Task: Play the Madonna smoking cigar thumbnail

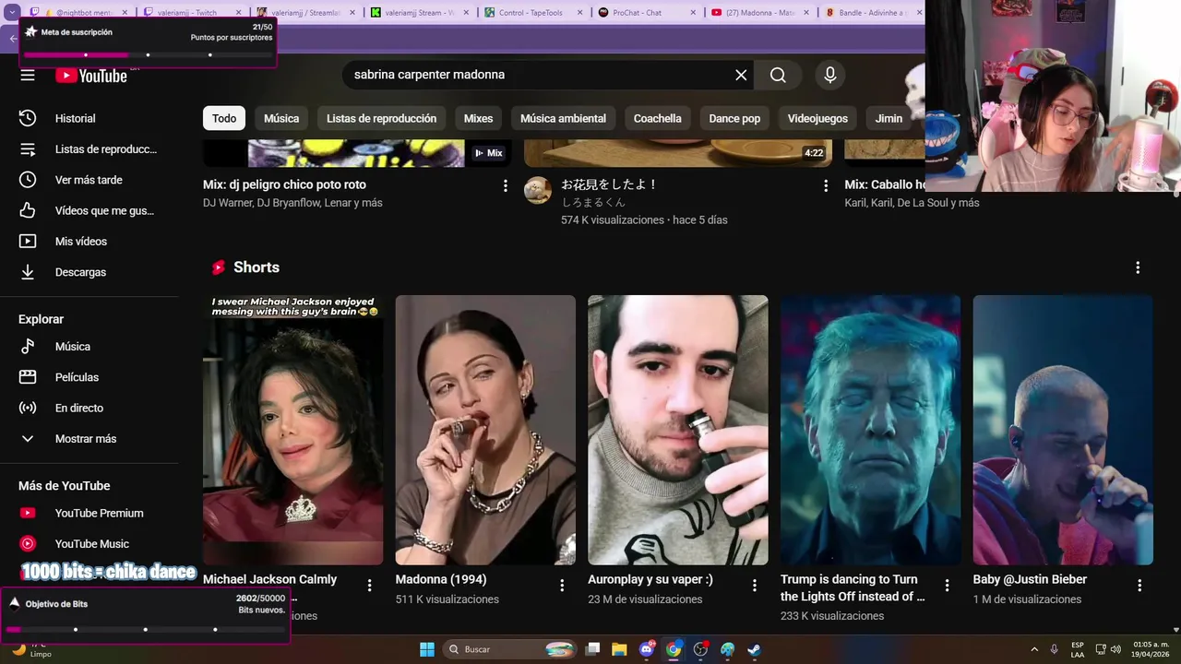Action: [485, 430]
